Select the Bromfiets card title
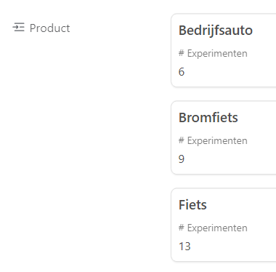The image size is (276, 272). point(208,117)
